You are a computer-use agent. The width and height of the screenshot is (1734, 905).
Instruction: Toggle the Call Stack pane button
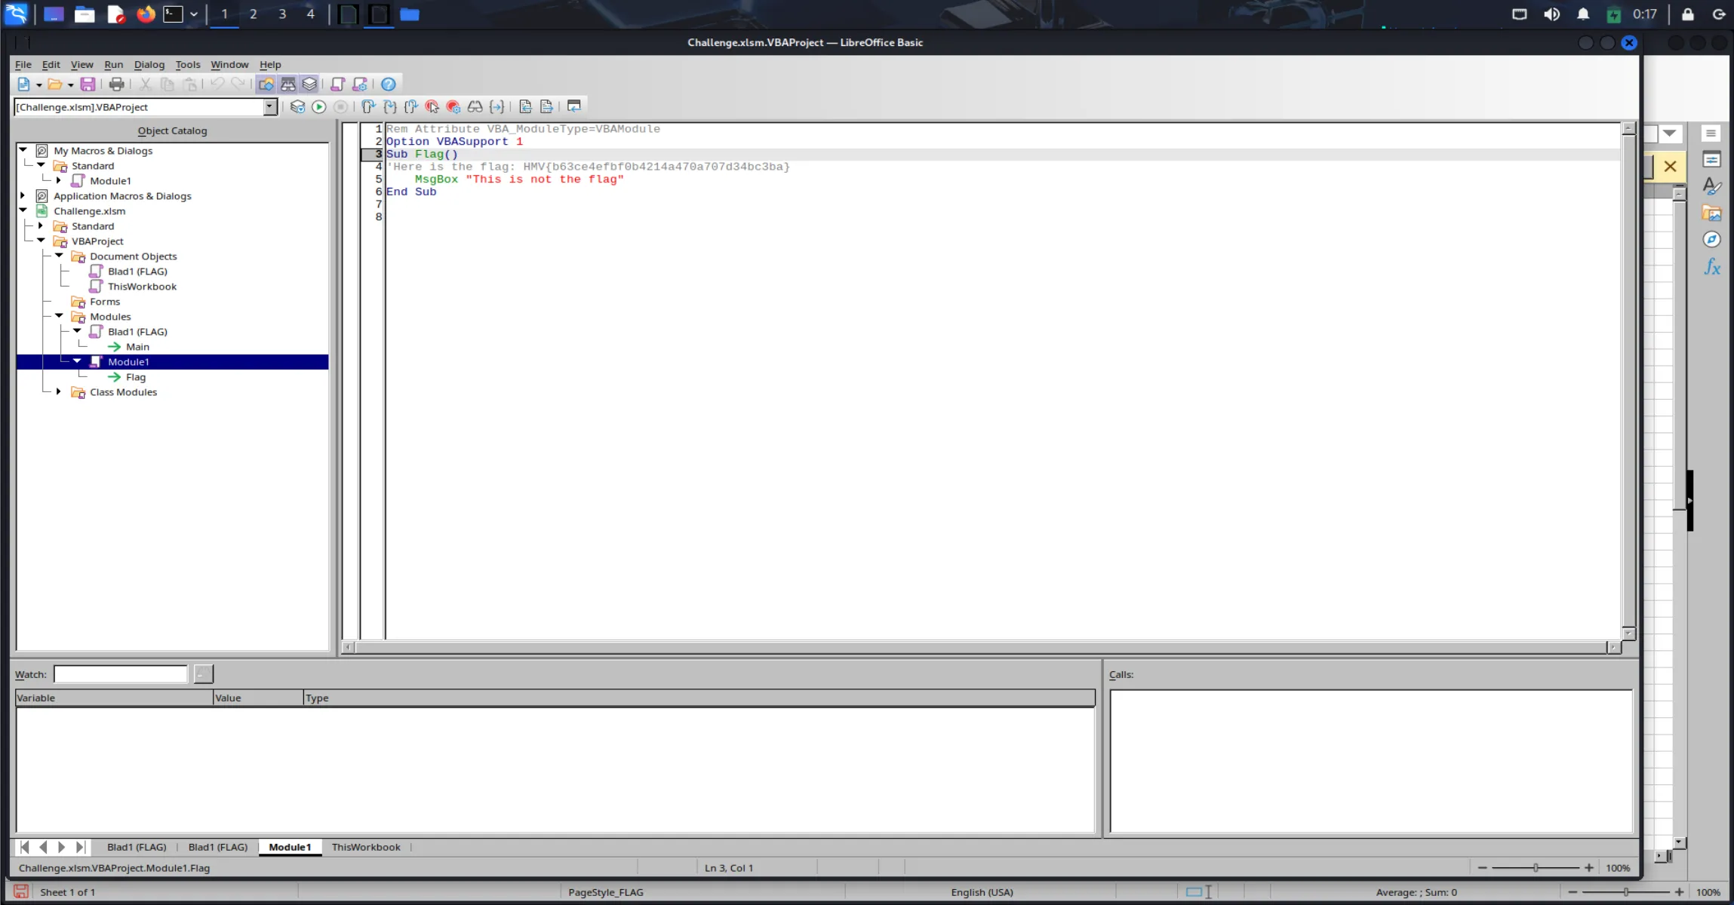309,84
